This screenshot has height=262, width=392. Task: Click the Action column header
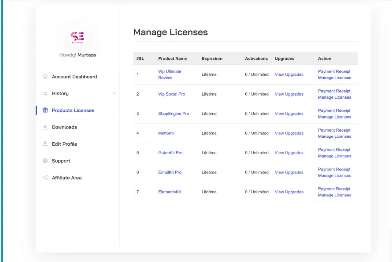[x=325, y=59]
